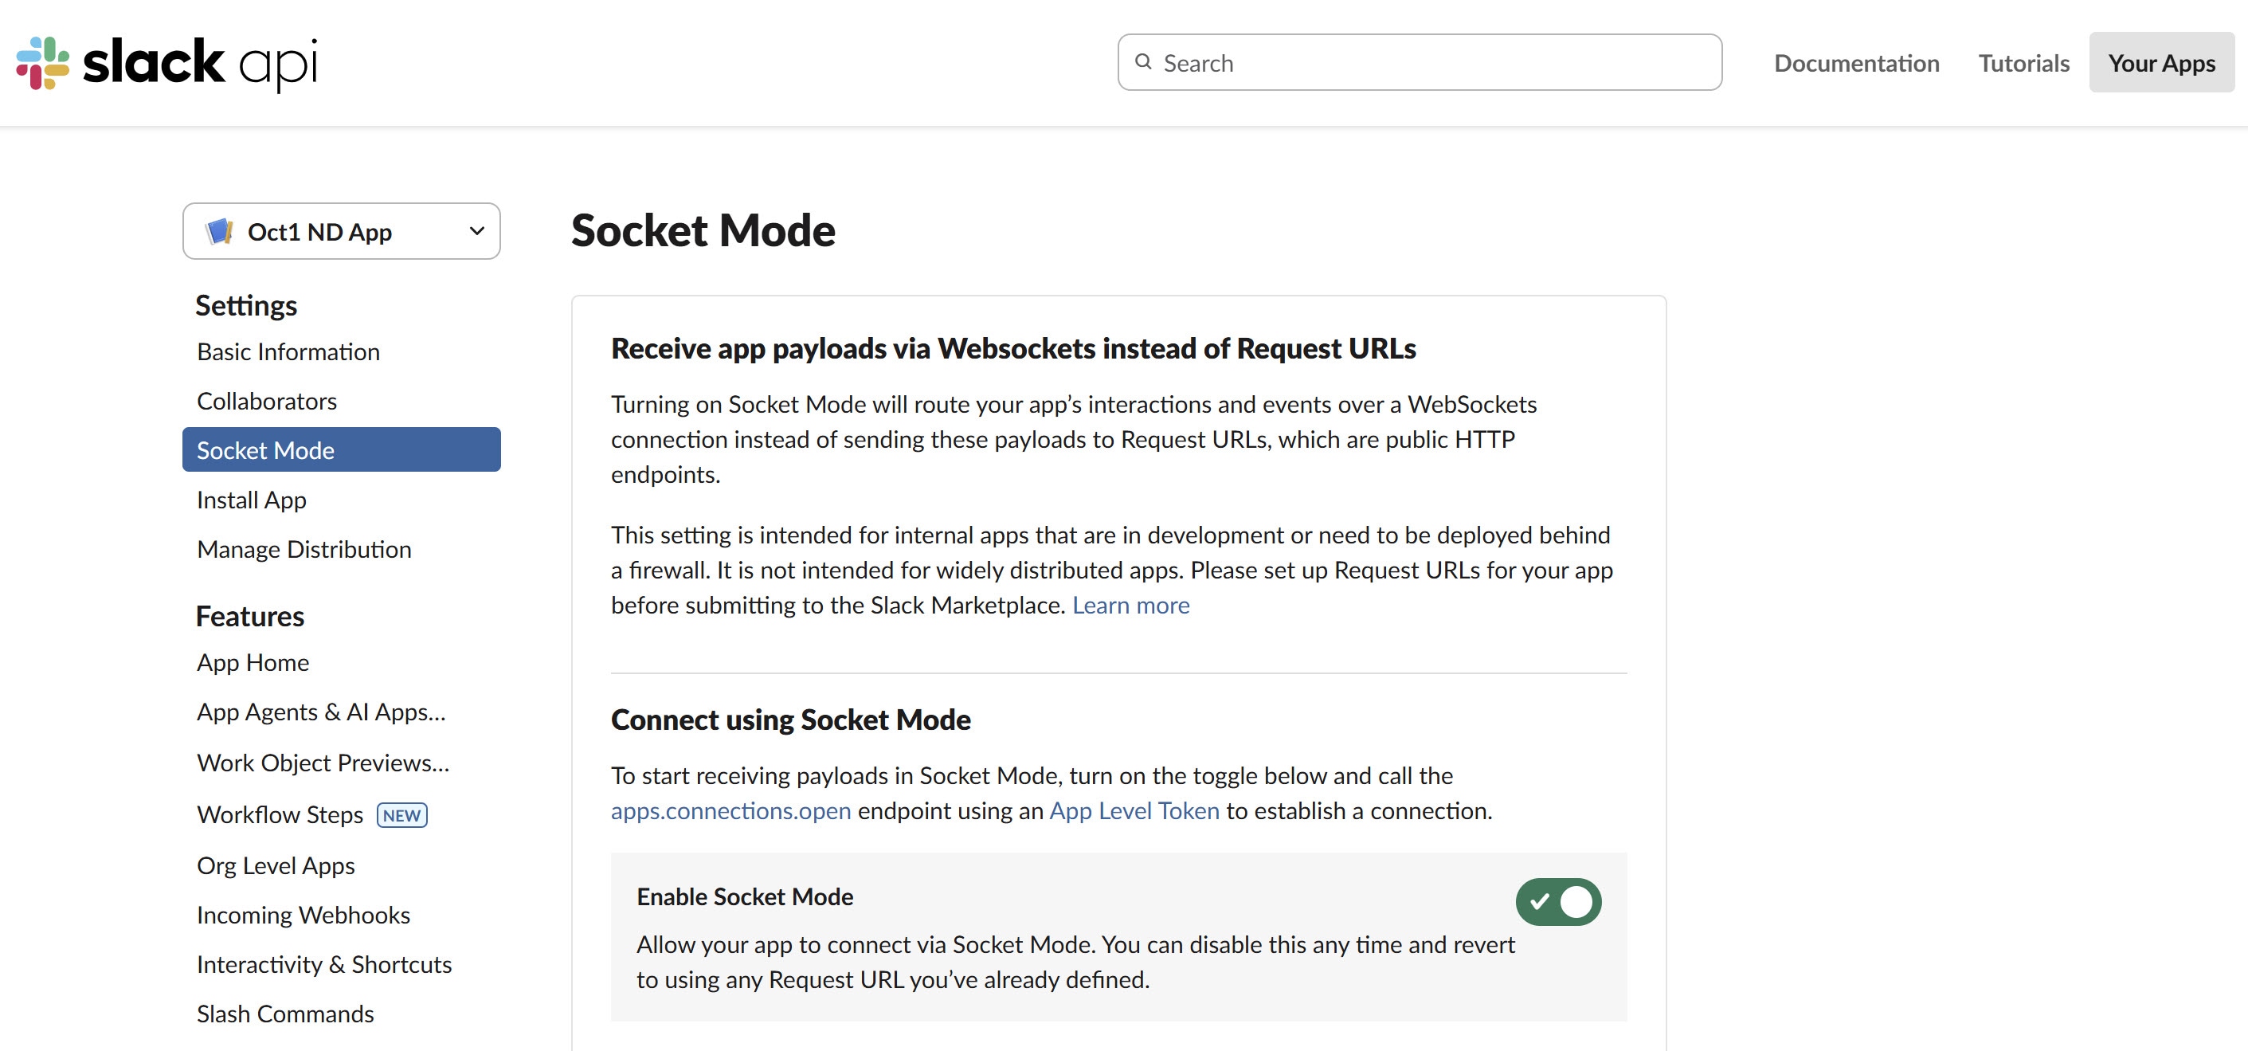The height and width of the screenshot is (1051, 2248).
Task: Open the apps.connections.open endpoint link
Action: pyautogui.click(x=730, y=810)
